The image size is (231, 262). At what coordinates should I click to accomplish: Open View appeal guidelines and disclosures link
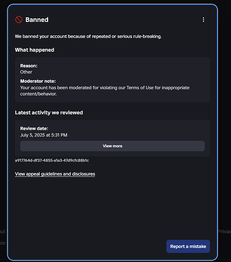tap(55, 174)
